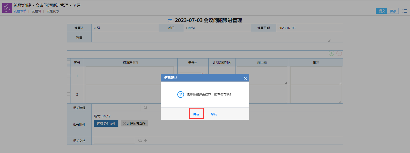Click the calendar icon beside the form title
Screen dimensions: 410x153
pos(170,20)
